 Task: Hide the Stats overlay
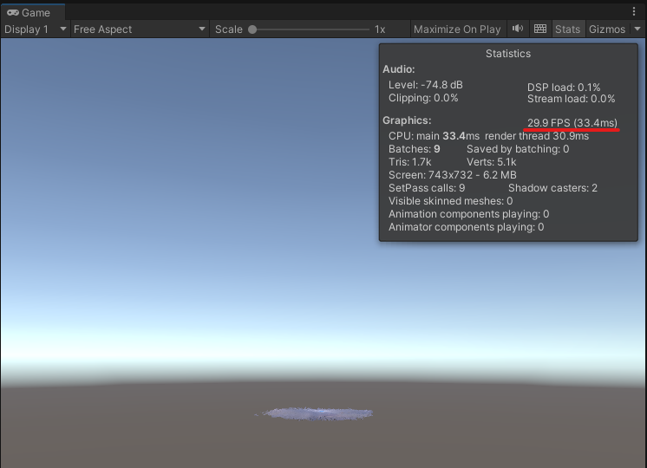(x=567, y=29)
